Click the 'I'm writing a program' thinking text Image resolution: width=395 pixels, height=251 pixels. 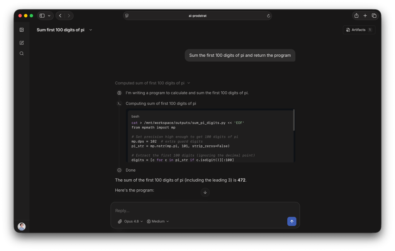tap(187, 93)
